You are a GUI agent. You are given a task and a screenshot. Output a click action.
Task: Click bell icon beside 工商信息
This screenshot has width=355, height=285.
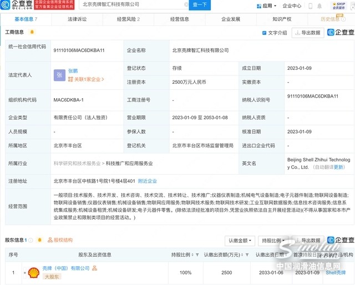pyautogui.click(x=32, y=32)
